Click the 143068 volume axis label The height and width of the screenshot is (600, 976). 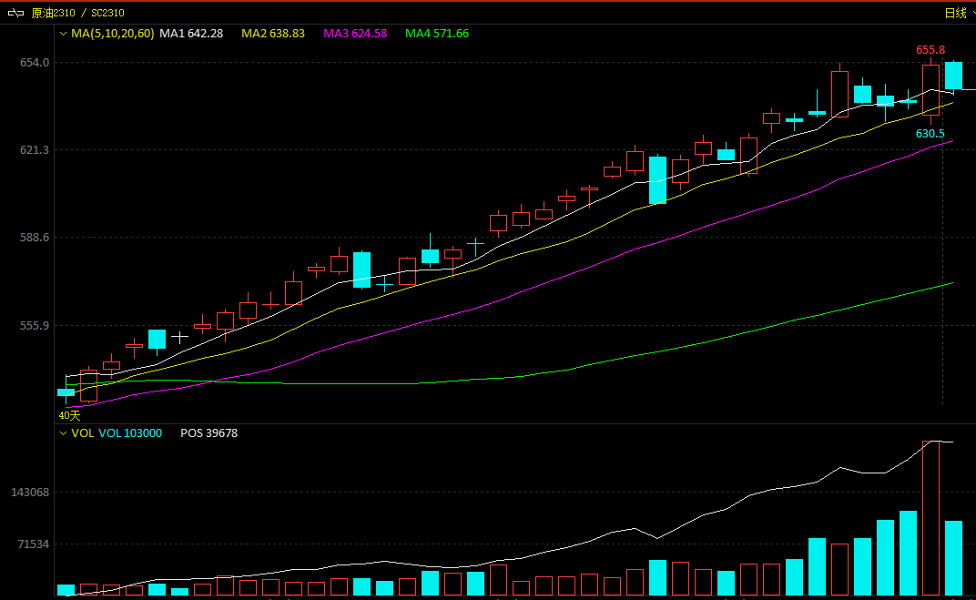(x=30, y=493)
